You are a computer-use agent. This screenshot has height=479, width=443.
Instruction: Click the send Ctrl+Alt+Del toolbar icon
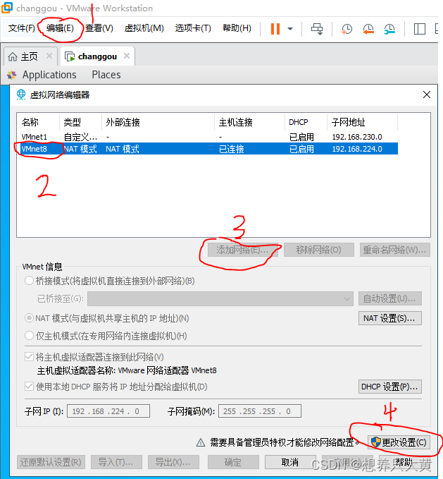[317, 29]
